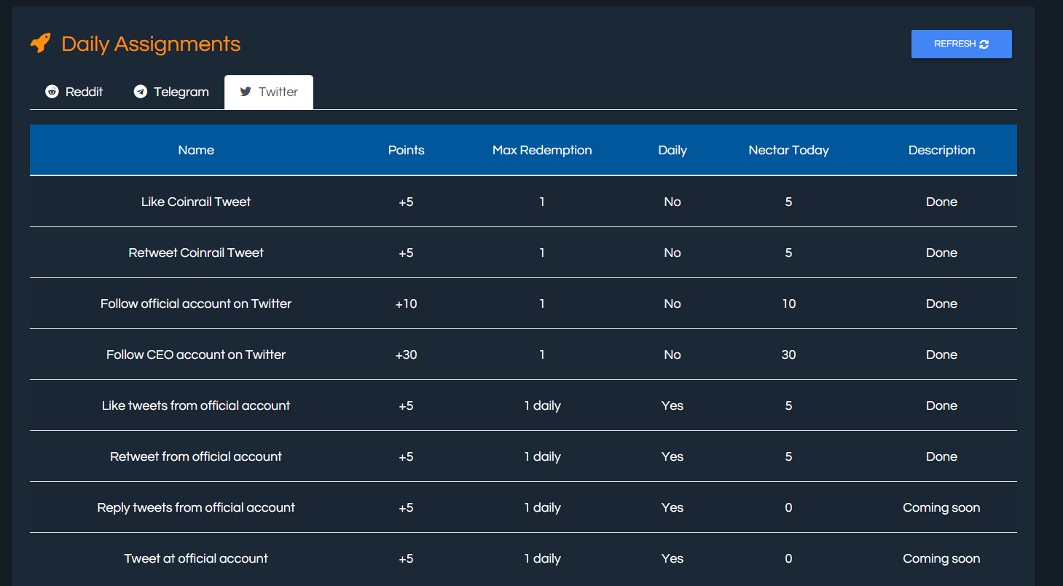Click the Daily column header
The image size is (1063, 586).
(672, 150)
